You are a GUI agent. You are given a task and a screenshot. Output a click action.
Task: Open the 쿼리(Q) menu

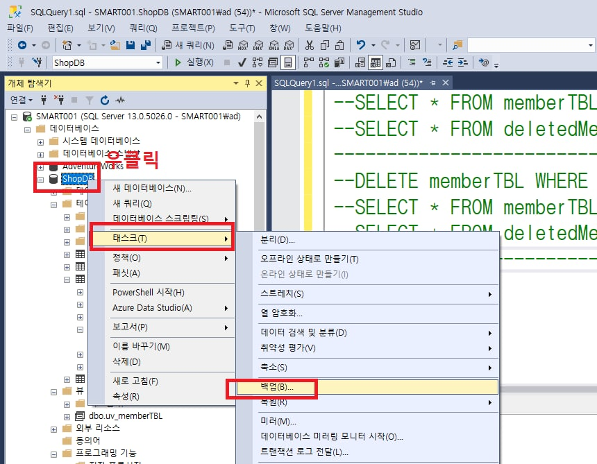pos(143,28)
